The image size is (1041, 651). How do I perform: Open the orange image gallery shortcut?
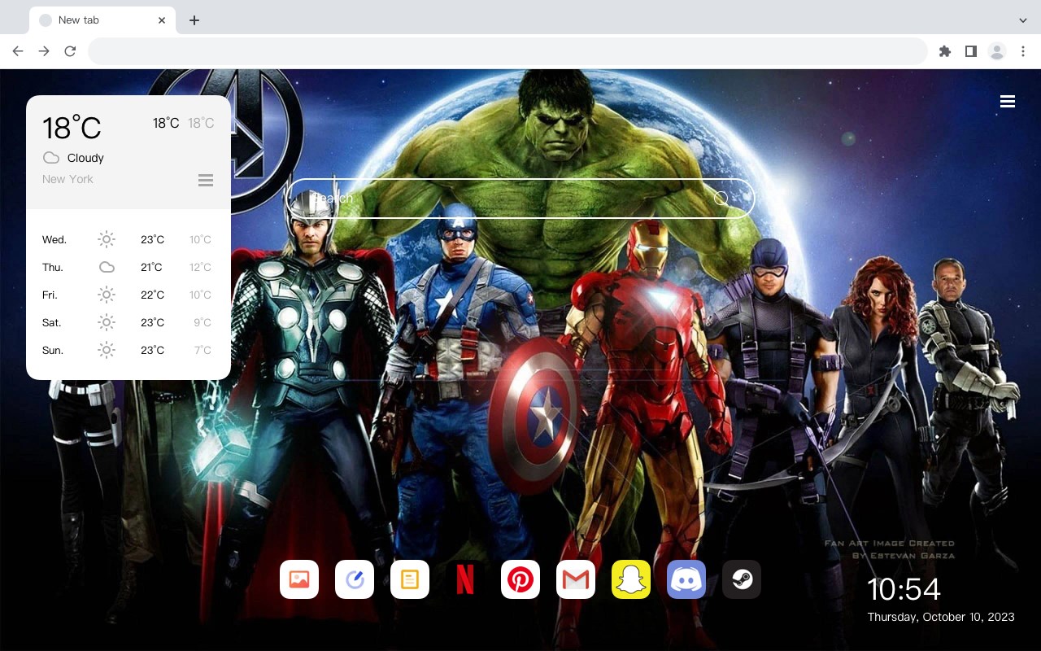[299, 579]
